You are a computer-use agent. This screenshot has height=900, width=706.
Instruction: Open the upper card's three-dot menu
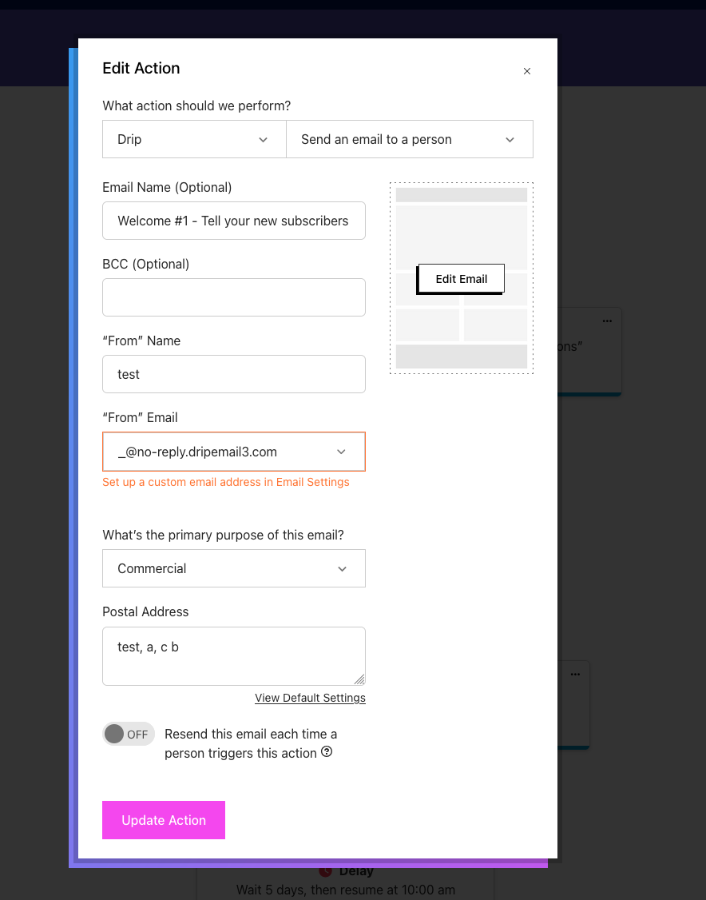607,321
